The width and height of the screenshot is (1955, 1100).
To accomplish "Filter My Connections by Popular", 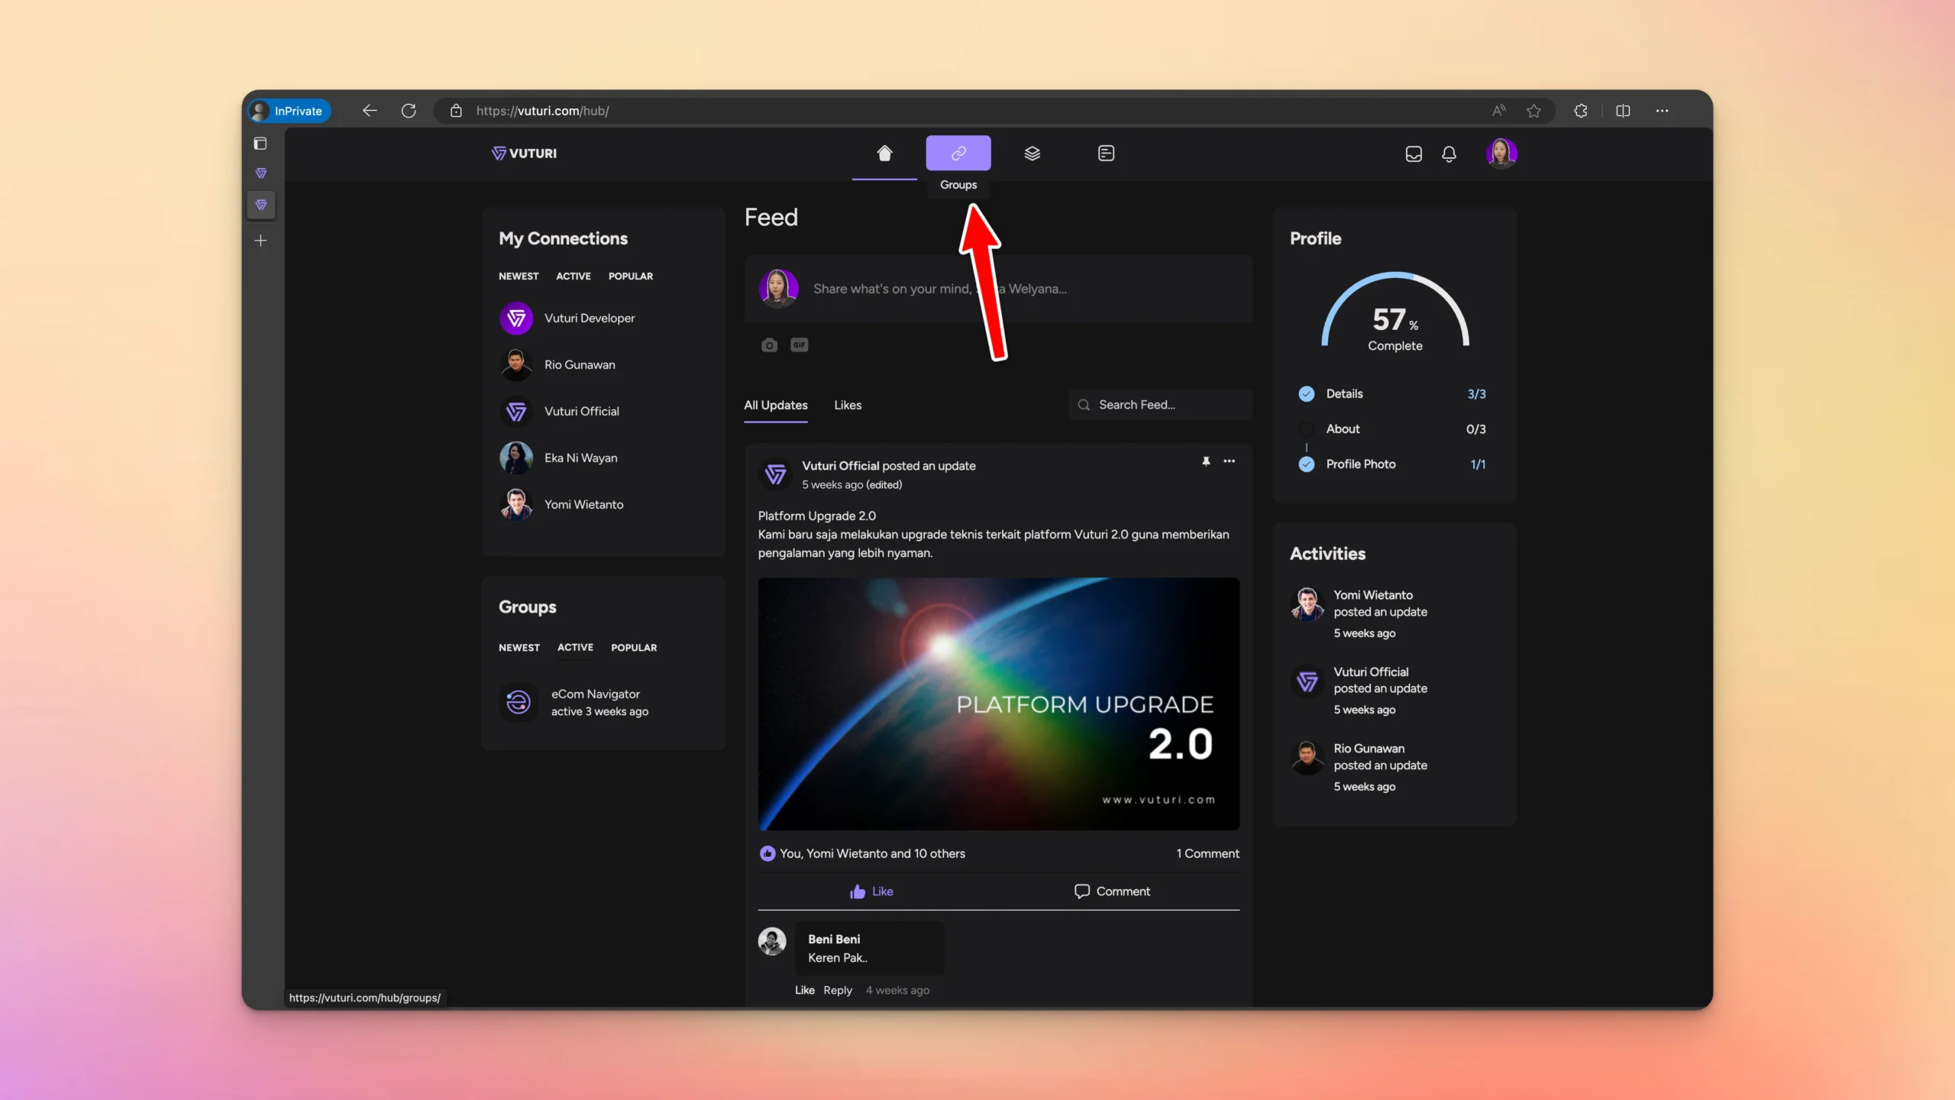I will tap(631, 277).
